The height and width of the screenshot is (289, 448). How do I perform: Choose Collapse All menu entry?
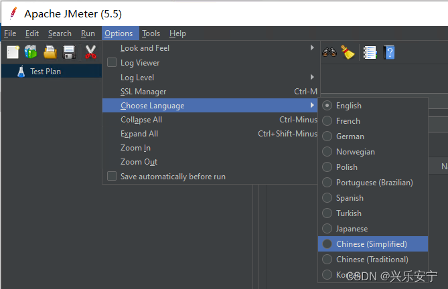pyautogui.click(x=210, y=120)
